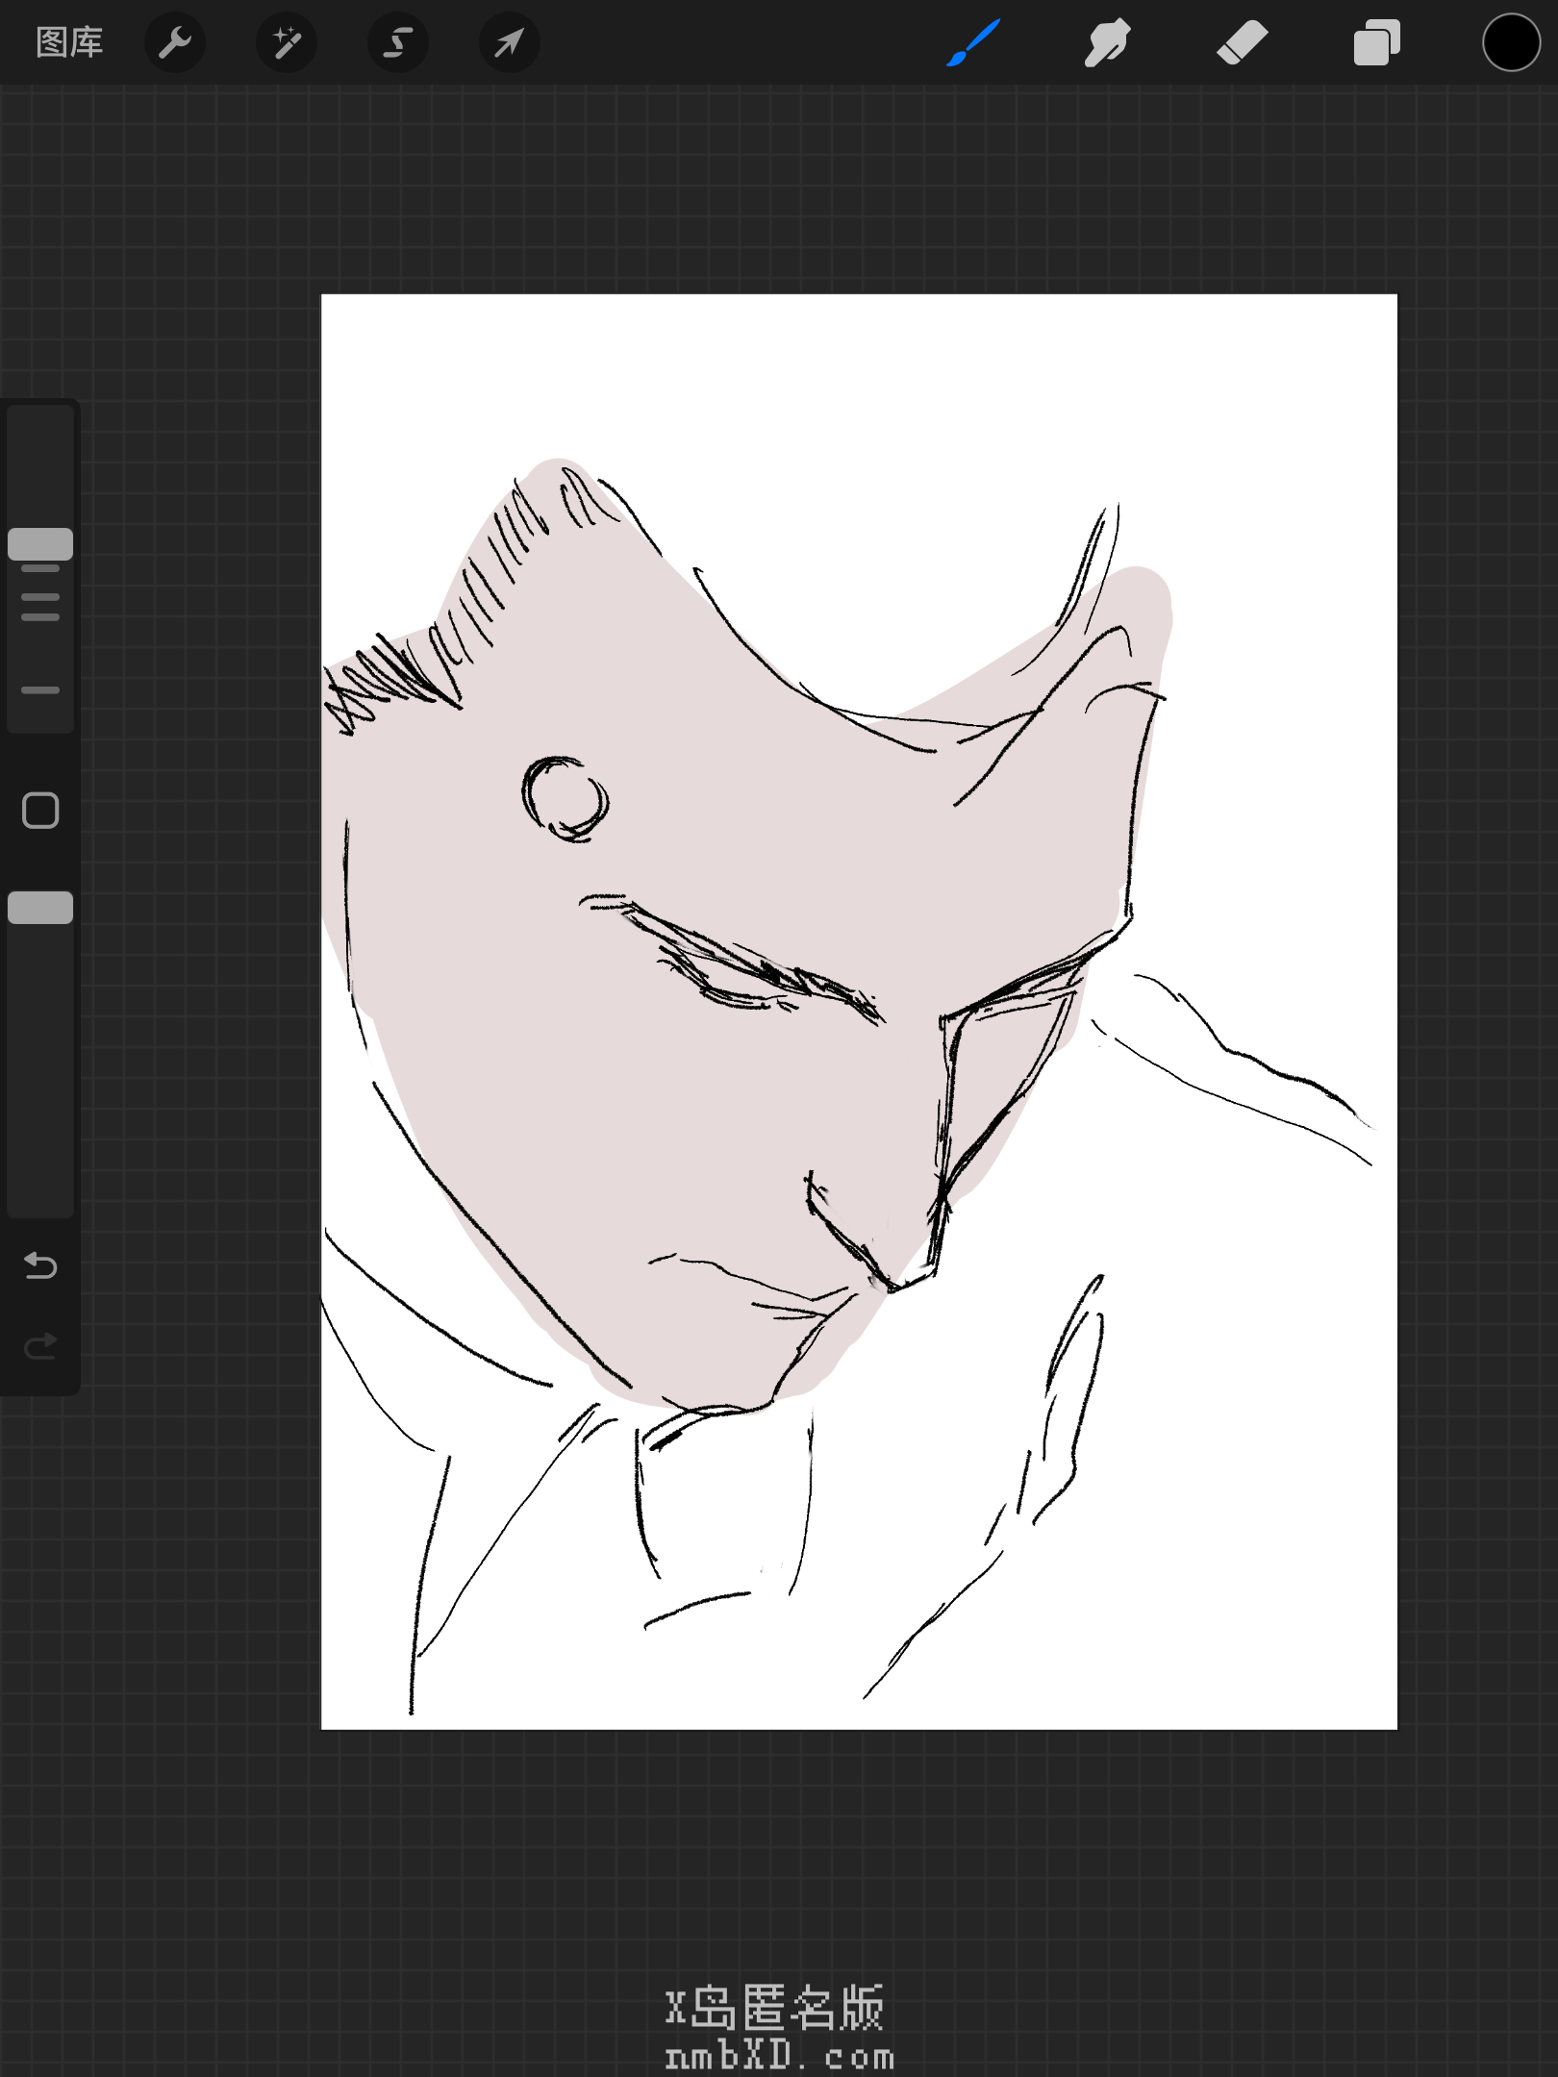Click the brush size slider handle
The image size is (1558, 2077).
pyautogui.click(x=40, y=544)
